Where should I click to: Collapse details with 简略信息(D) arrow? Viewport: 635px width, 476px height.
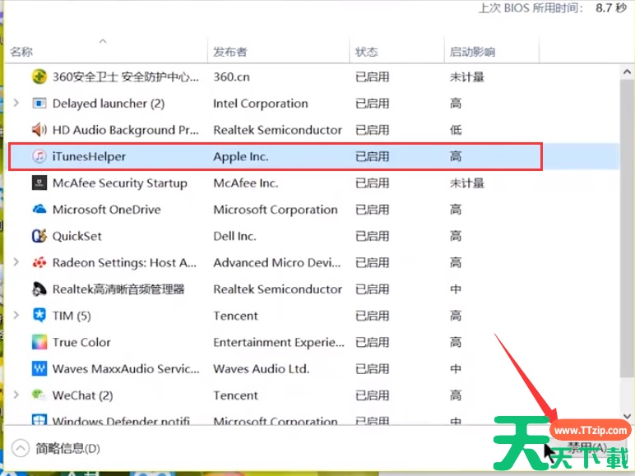click(21, 449)
